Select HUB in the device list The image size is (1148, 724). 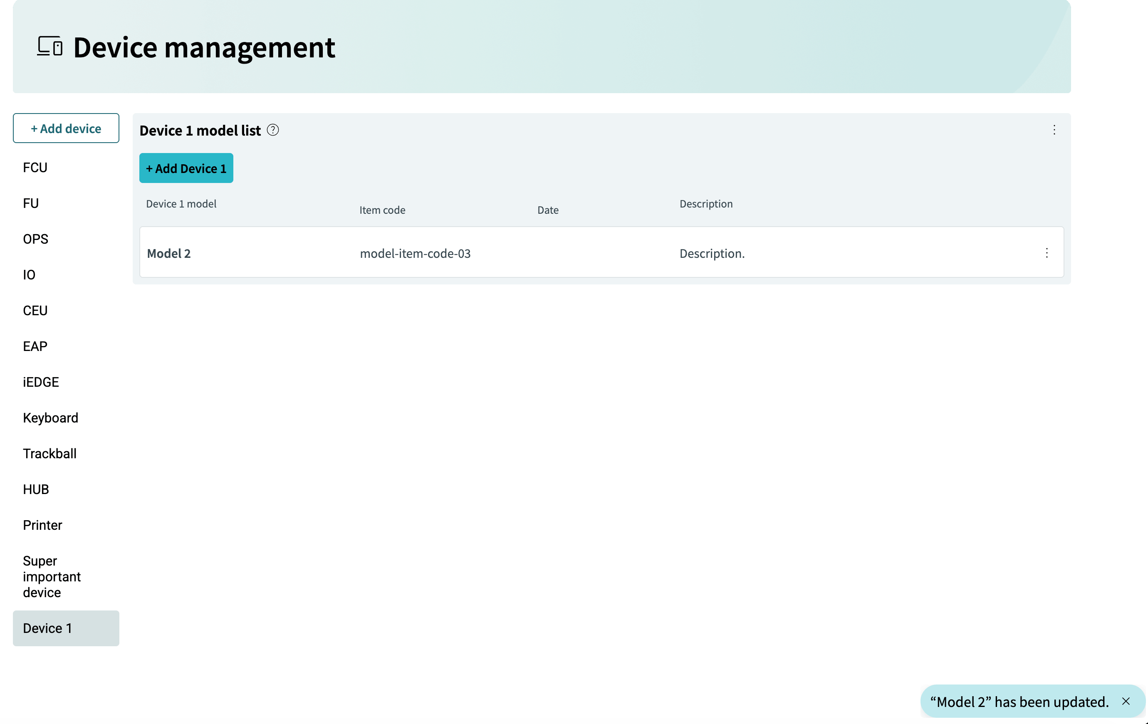66,489
